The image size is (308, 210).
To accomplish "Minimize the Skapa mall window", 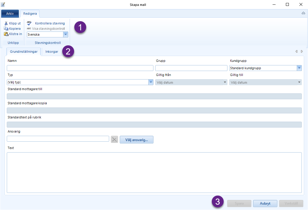I will point(274,4).
